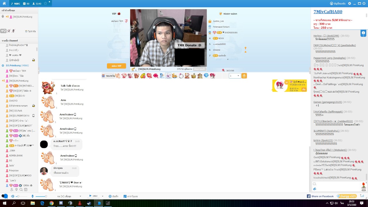Open the flower gift icon beside chat input
368x207 pixels.
pos(364,186)
